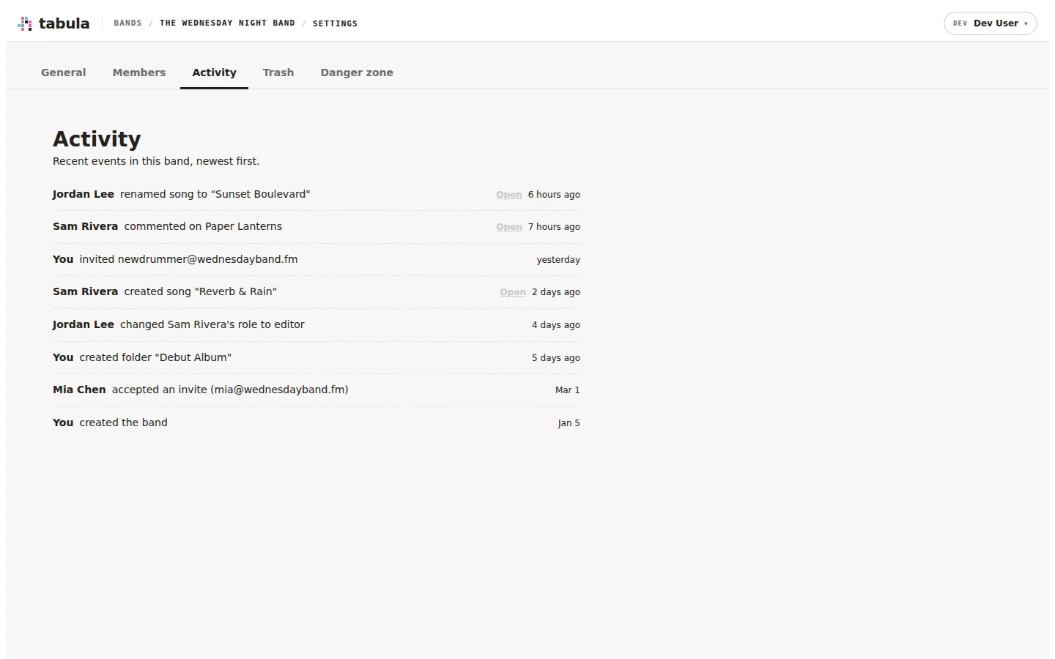Click 'changed Sam Rivera's role to editor' text
This screenshot has width=1055, height=659.
(212, 324)
